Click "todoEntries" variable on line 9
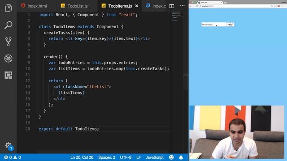The image size is (287, 161). click(71, 63)
